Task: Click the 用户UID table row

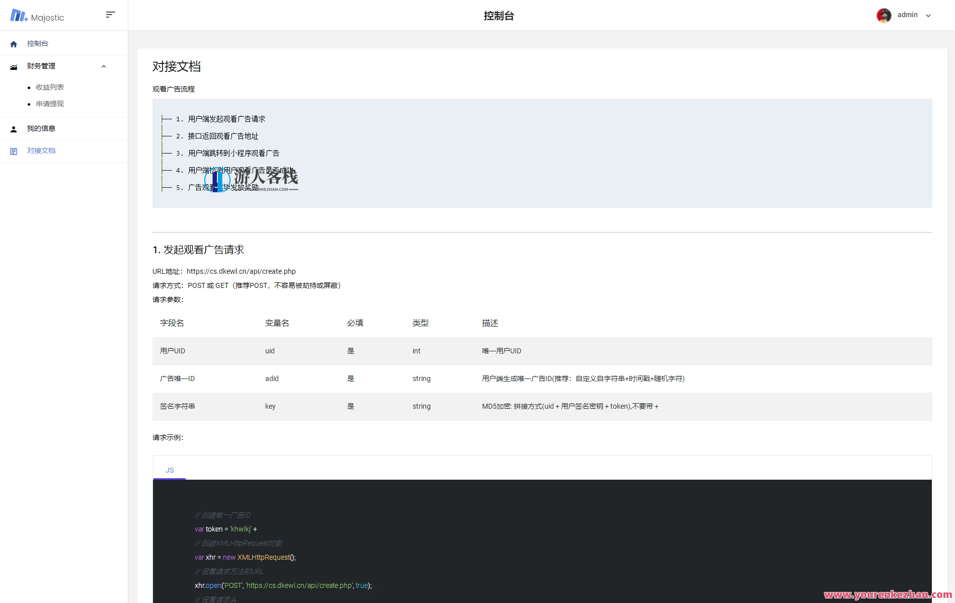Action: 542,351
